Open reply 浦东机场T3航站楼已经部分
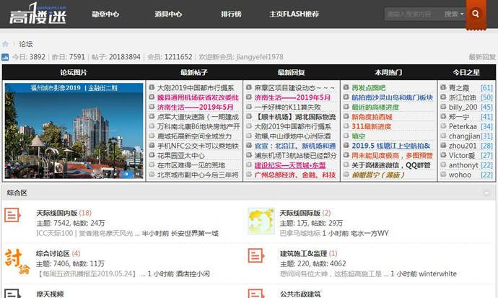The height and width of the screenshot is (298, 498). 295,156
